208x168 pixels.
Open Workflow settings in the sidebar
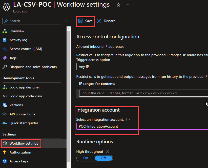click(x=24, y=143)
